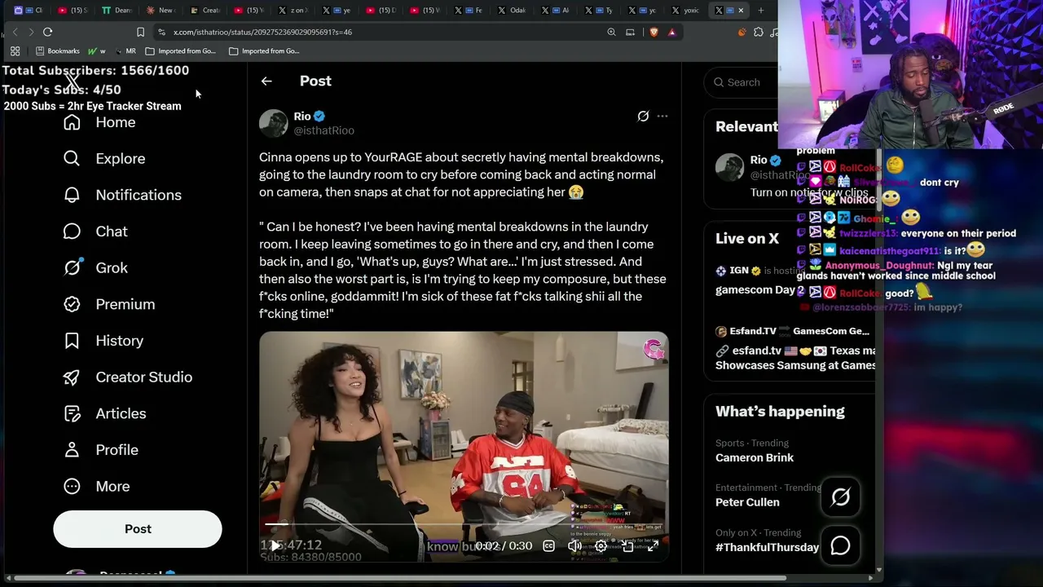Open History in the sidebar
This screenshot has height=587, width=1043.
103,341
